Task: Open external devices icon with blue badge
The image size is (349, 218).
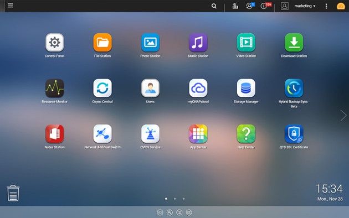Action: tap(250, 6)
